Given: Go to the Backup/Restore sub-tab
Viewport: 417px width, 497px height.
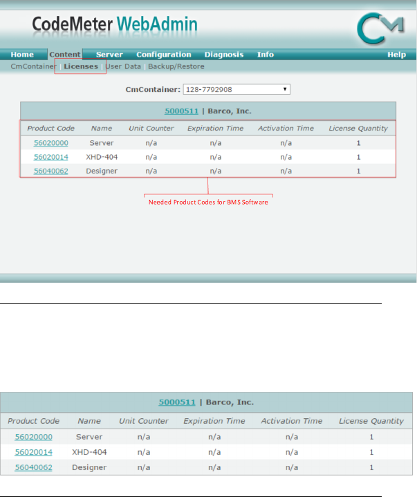Looking at the screenshot, I should 176,66.
